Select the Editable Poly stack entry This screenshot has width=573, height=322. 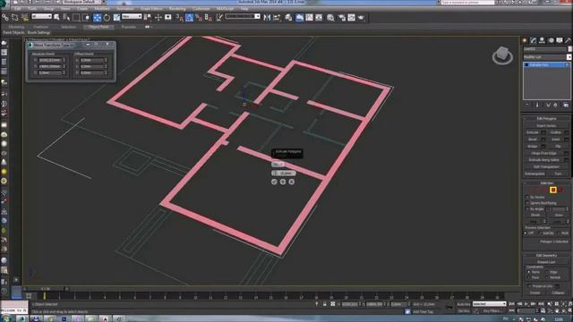pos(546,64)
